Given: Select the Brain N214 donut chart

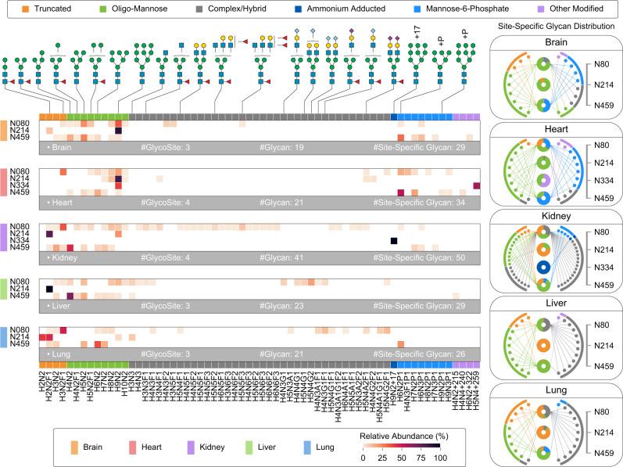Looking at the screenshot, I should [x=543, y=84].
